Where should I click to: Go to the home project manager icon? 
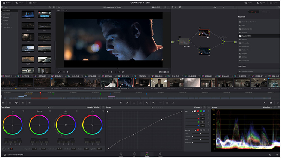click(x=270, y=155)
